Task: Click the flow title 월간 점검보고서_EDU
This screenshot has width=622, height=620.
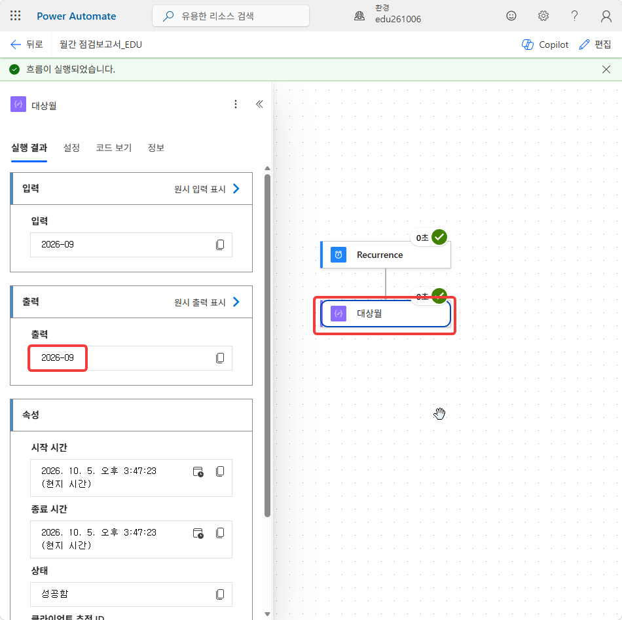Action: point(101,45)
